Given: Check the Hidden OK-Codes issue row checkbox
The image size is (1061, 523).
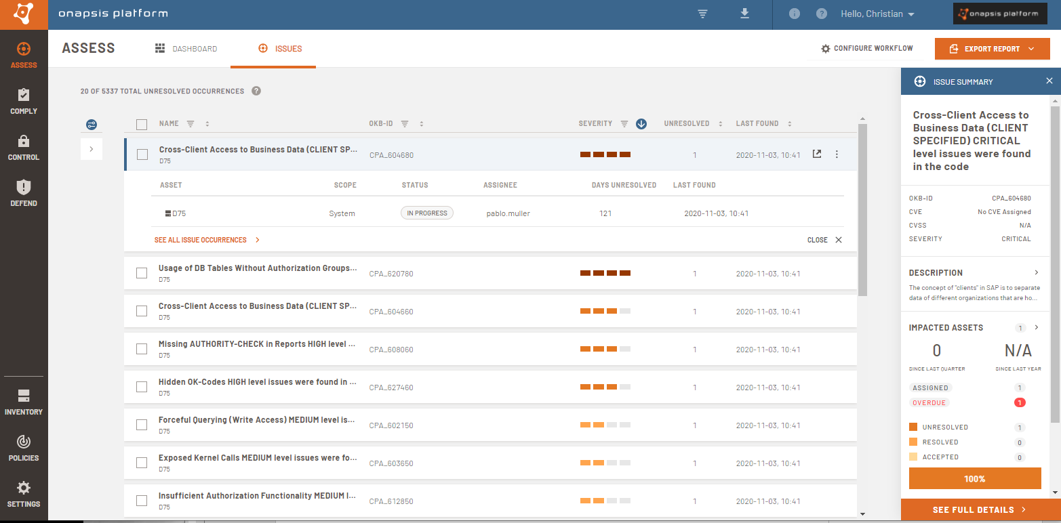Looking at the screenshot, I should [x=142, y=386].
